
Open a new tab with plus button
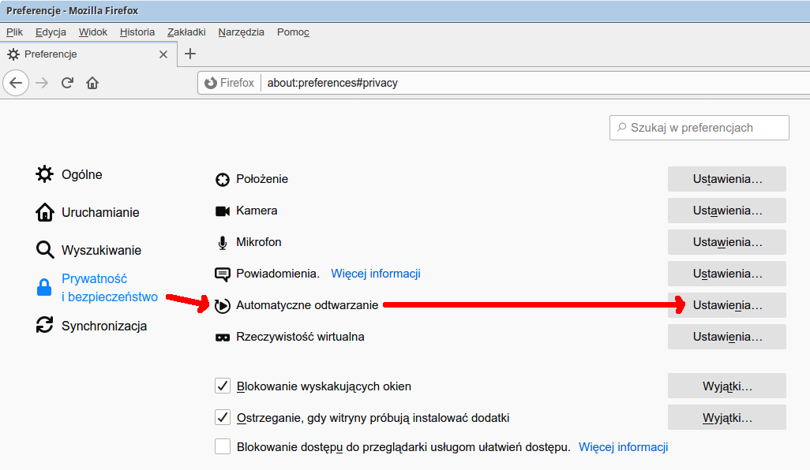pyautogui.click(x=190, y=54)
